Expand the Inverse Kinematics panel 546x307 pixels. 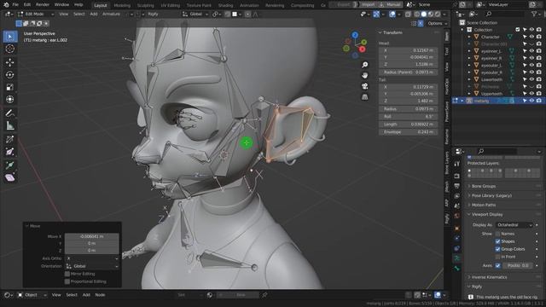(489, 277)
